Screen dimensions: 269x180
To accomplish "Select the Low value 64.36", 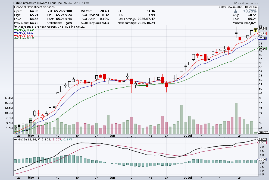I will pos(34,19).
